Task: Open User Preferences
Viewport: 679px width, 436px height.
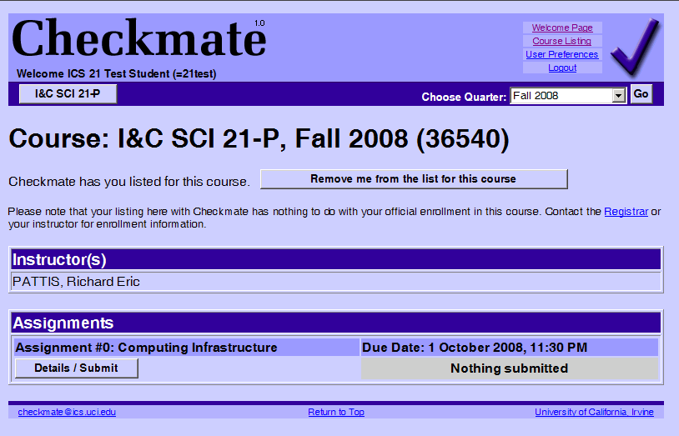Action: pos(561,54)
